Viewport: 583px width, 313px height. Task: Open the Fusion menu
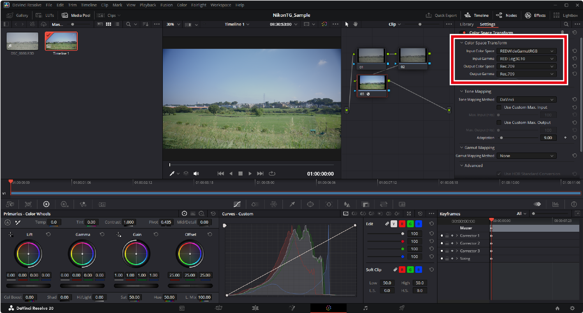(x=166, y=5)
